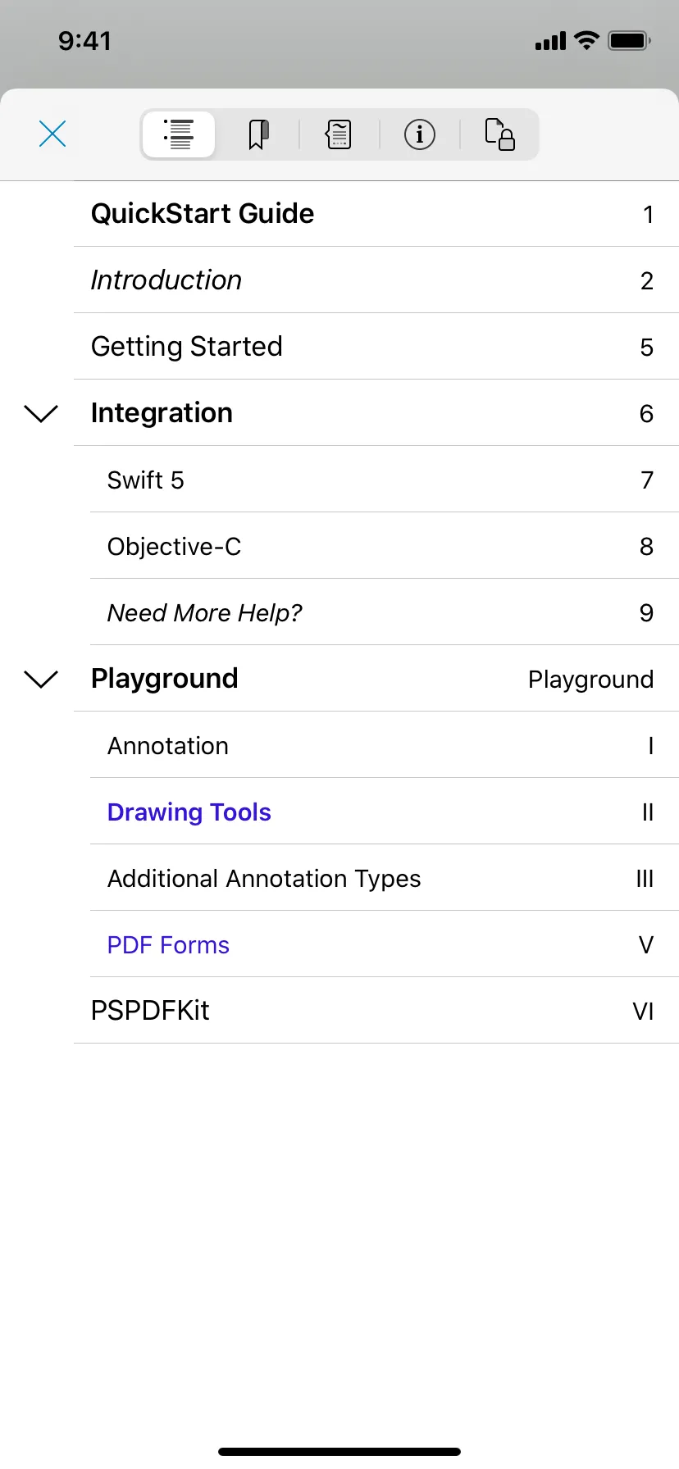Open the Annotations list tab icon
This screenshot has height=1469, width=679.
point(339,134)
